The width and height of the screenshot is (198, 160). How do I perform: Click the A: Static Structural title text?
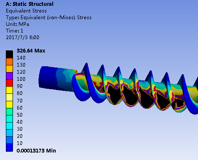[30, 4]
